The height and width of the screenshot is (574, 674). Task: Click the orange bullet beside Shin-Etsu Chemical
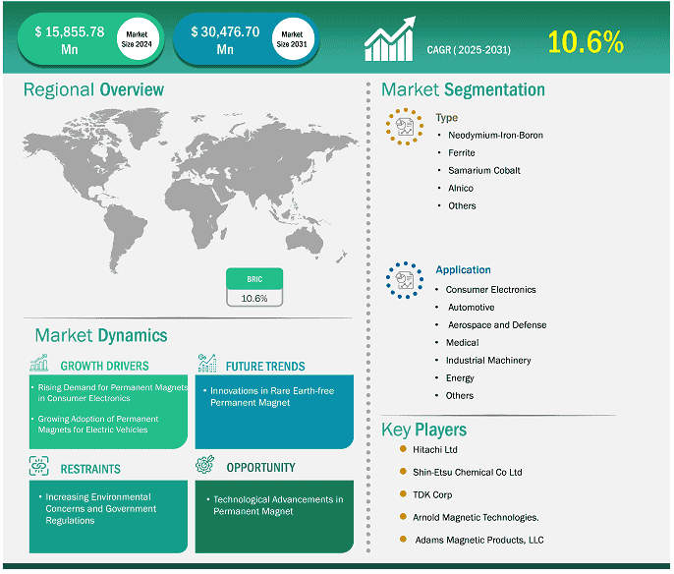click(x=403, y=472)
